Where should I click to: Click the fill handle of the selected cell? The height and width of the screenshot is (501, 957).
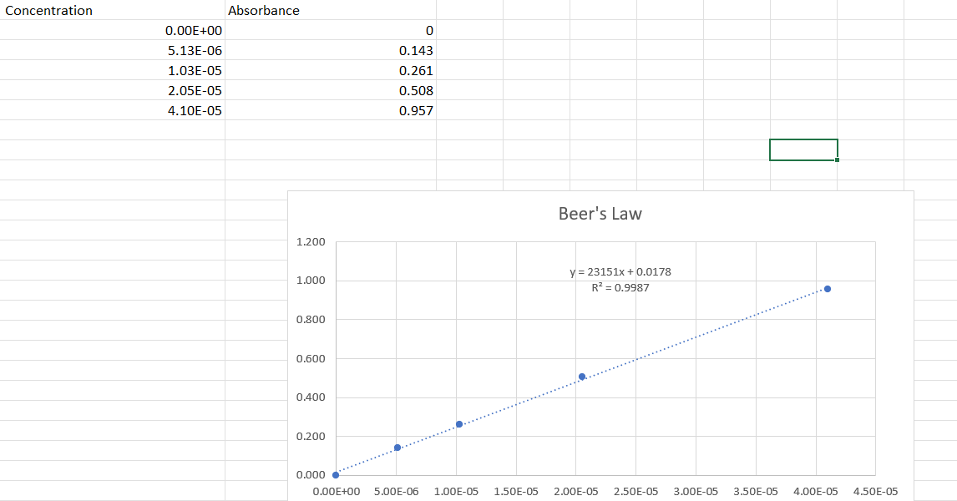point(838,159)
